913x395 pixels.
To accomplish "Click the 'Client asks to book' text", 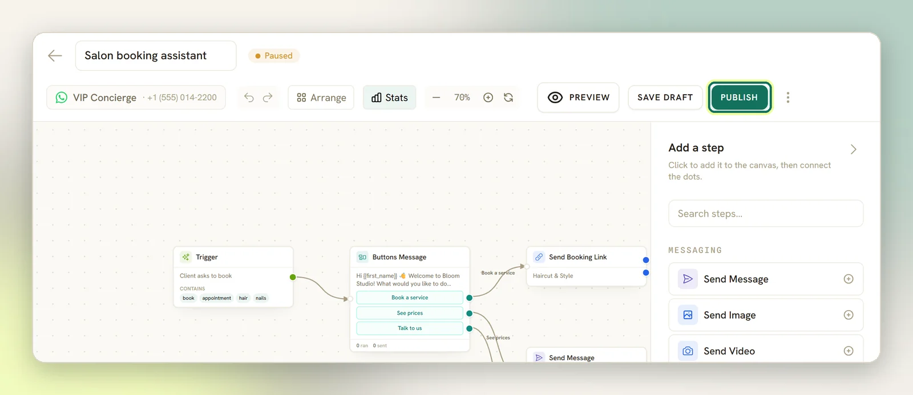I will 206,276.
